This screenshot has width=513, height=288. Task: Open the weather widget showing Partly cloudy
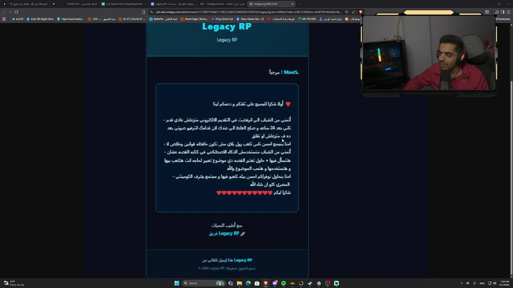(x=14, y=283)
